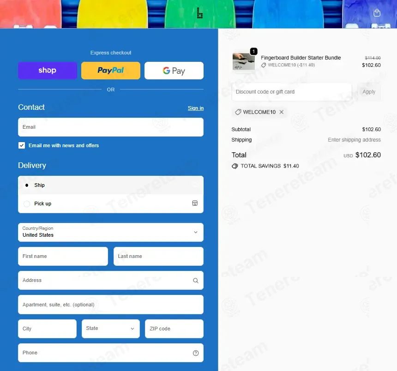The image size is (397, 371).
Task: Pay with PayPal express button
Action: pos(111,71)
